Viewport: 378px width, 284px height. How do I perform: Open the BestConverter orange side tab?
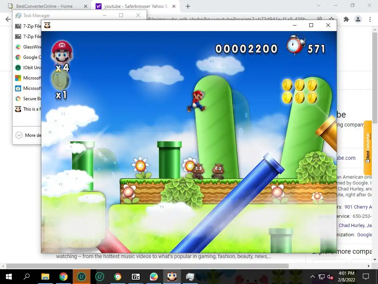coord(368,148)
